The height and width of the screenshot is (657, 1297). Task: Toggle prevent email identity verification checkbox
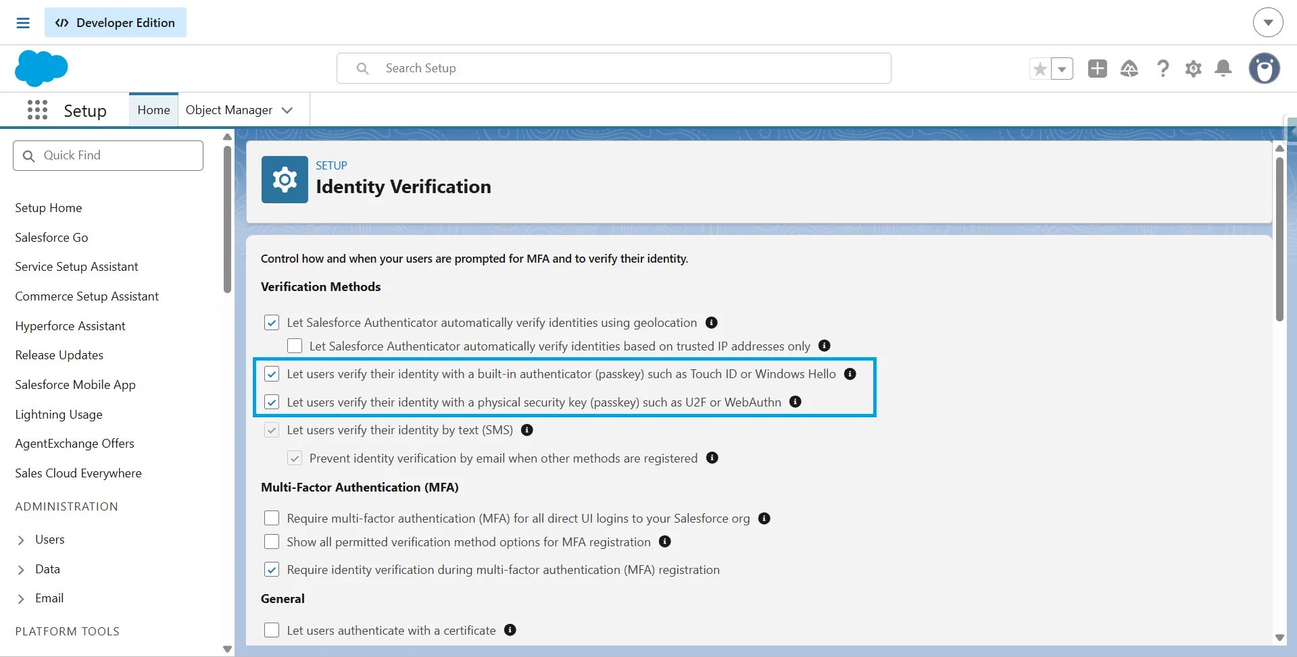point(295,458)
